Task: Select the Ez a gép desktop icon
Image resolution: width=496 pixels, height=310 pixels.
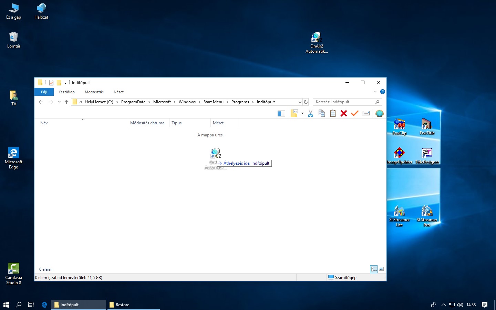Action: pyautogui.click(x=13, y=11)
